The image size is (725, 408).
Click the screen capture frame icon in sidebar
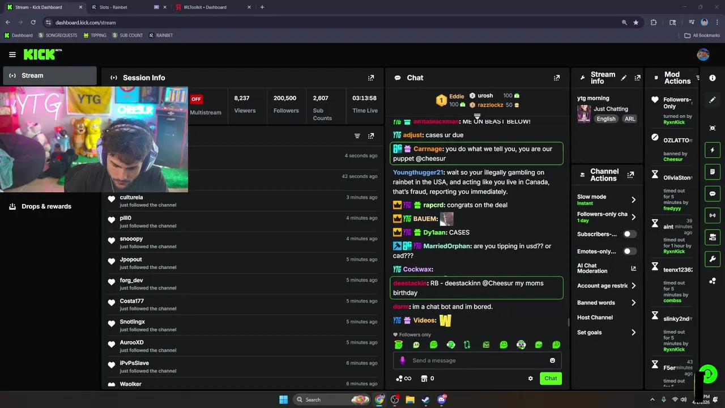coord(713,128)
